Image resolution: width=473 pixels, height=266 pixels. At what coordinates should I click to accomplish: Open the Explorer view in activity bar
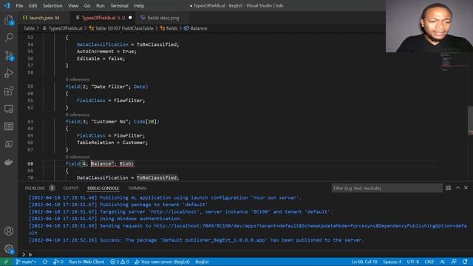click(x=9, y=20)
